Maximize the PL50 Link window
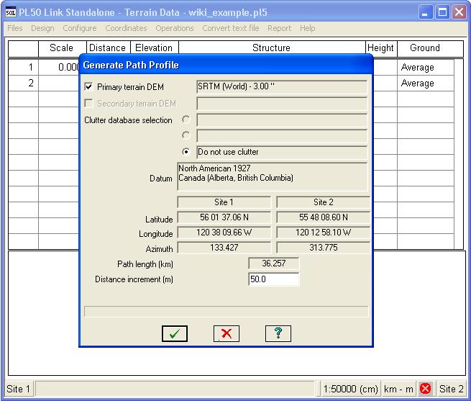Screen dimensions: 471x401 tap(443, 12)
